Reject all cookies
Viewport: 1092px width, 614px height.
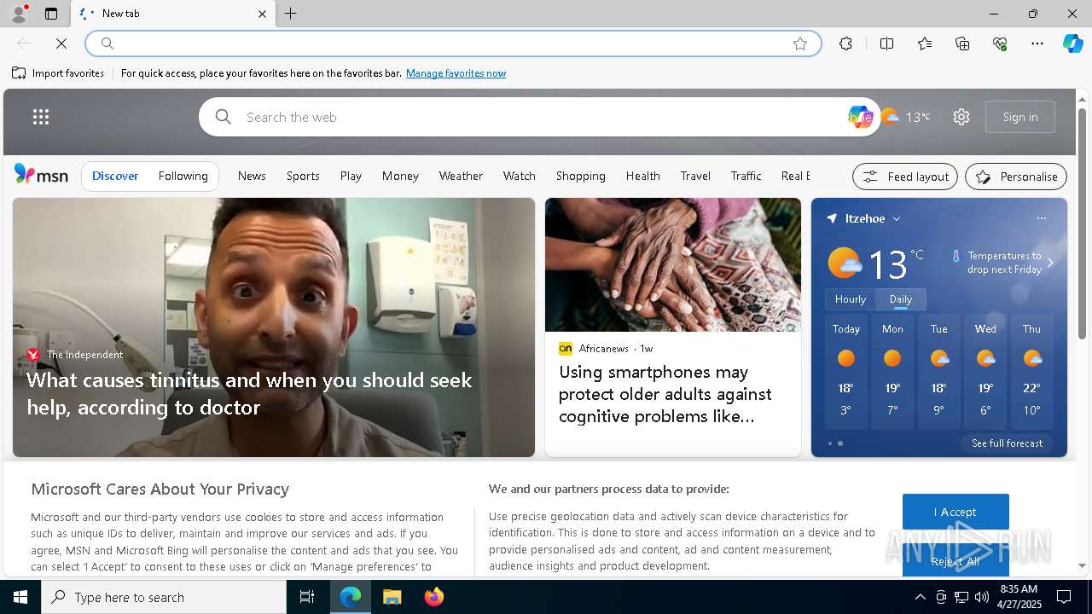(x=955, y=561)
